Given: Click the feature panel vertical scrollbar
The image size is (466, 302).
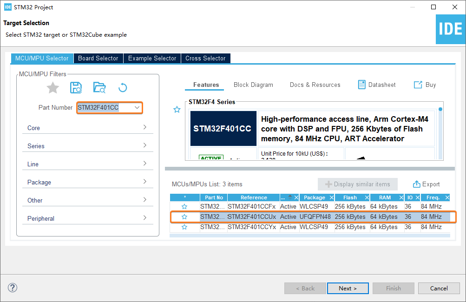Looking at the screenshot, I should [440, 134].
